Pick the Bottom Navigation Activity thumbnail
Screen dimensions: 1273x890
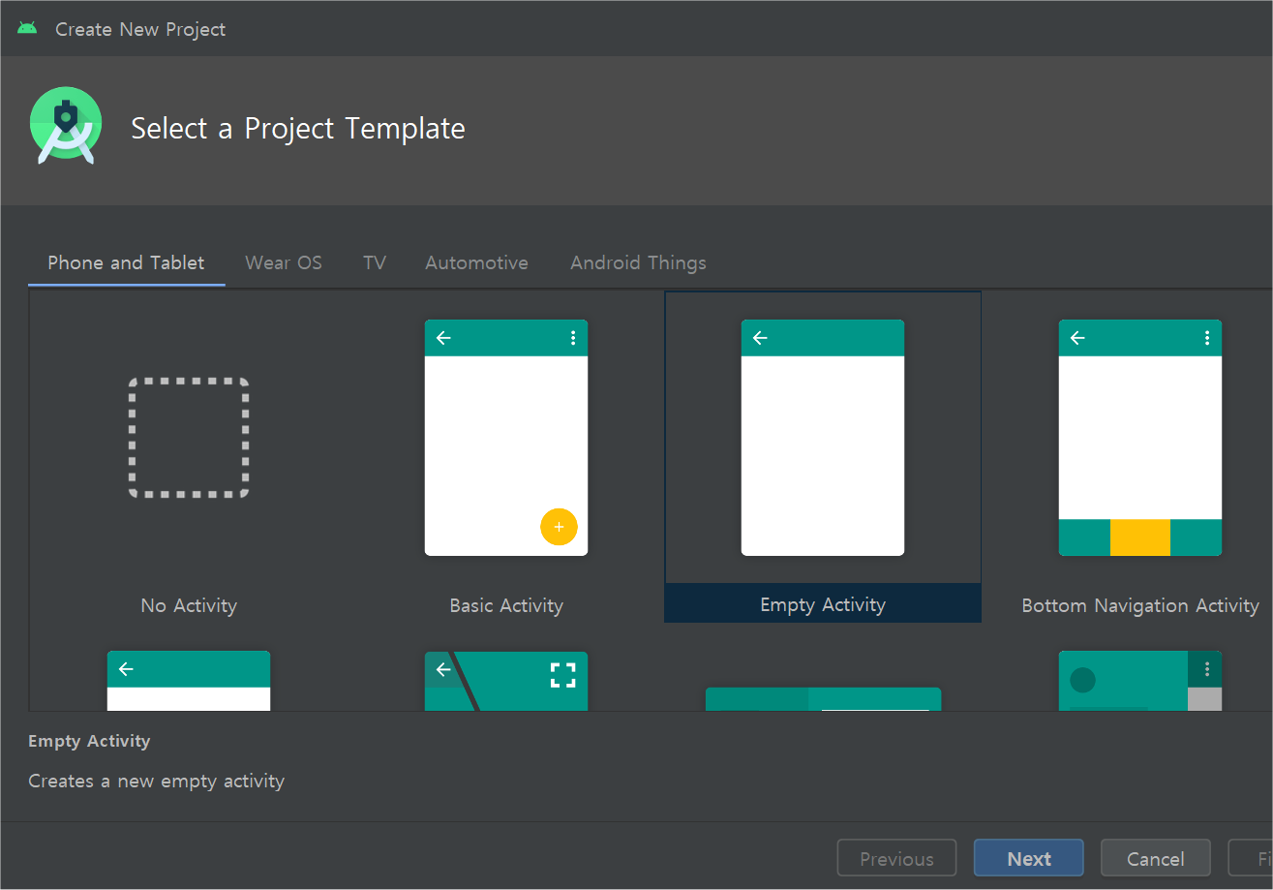1140,438
